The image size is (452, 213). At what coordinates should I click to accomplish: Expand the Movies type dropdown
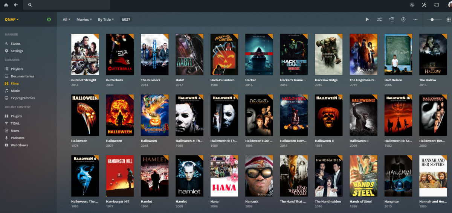tap(84, 20)
